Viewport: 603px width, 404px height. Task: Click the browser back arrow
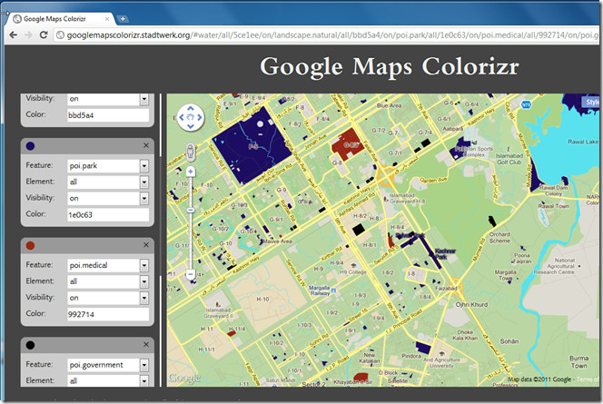(x=14, y=35)
